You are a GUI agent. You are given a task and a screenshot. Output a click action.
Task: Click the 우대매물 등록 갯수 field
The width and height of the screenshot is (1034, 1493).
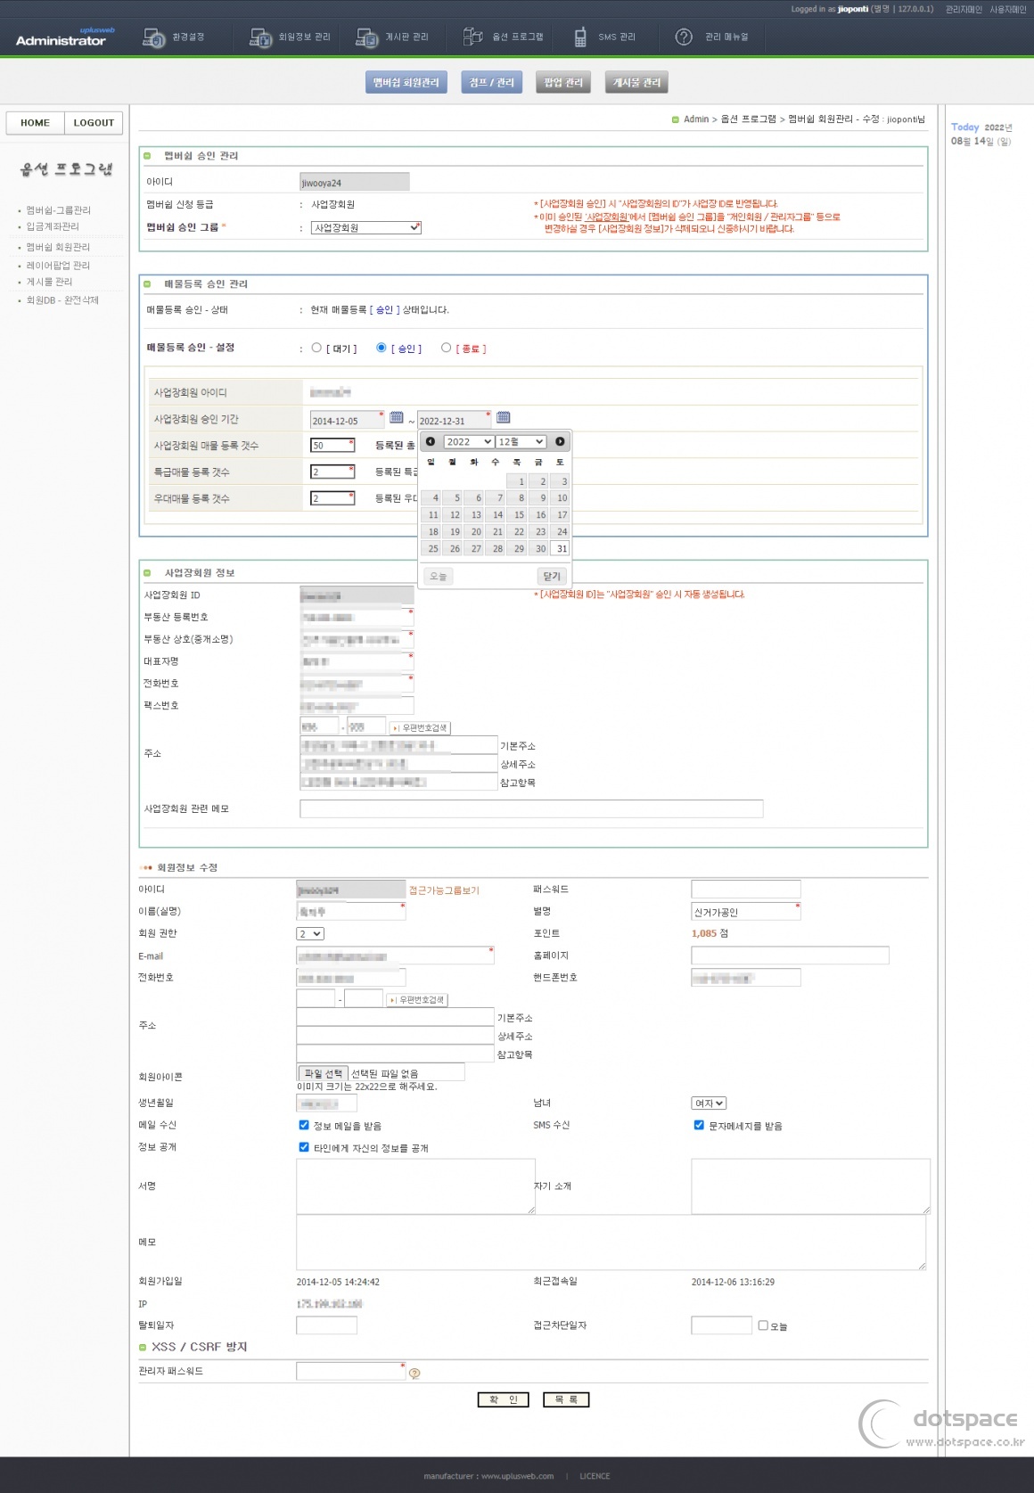click(x=332, y=498)
